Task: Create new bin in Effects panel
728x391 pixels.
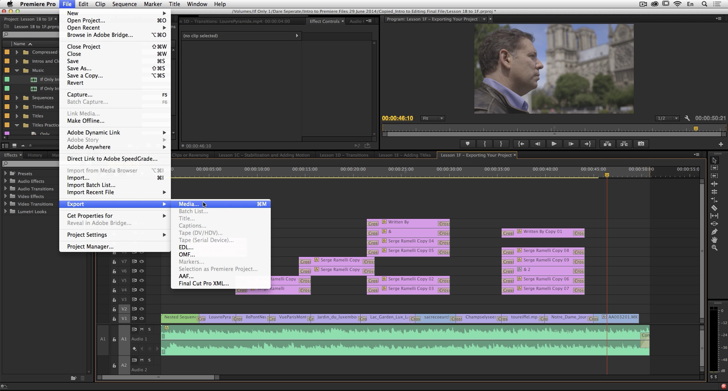Action: (73, 378)
